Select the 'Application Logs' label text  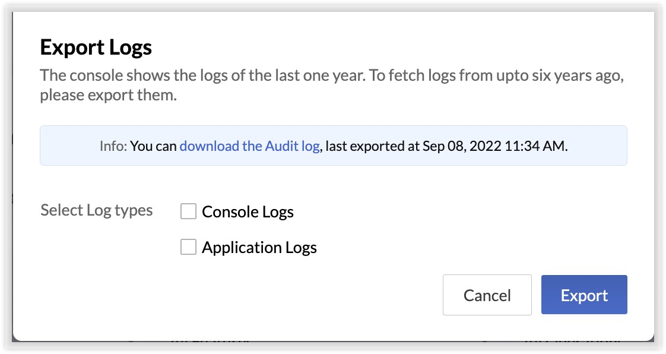coord(259,247)
